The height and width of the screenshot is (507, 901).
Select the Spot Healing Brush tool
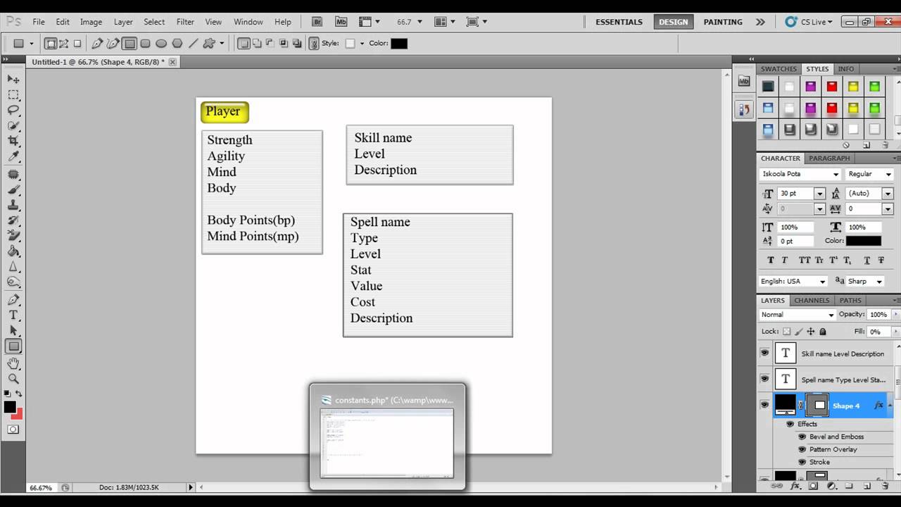[x=13, y=174]
